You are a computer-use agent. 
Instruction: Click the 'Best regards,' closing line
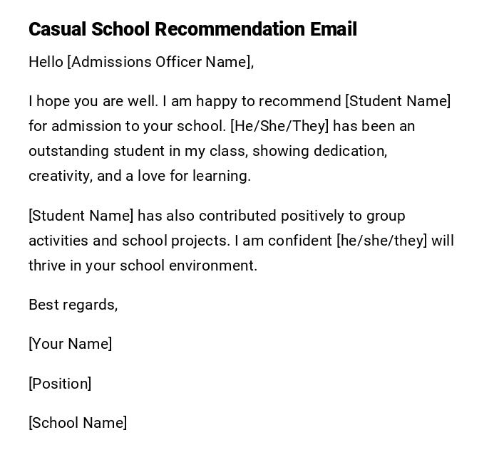[73, 305]
